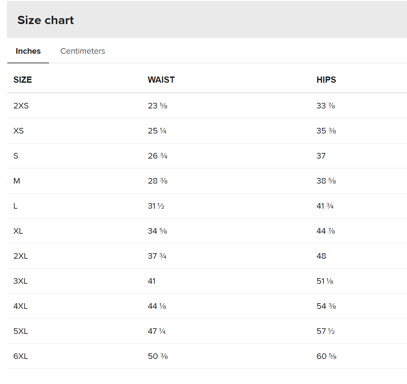Click the WAIST column header
The width and height of the screenshot is (407, 384).
pos(161,80)
